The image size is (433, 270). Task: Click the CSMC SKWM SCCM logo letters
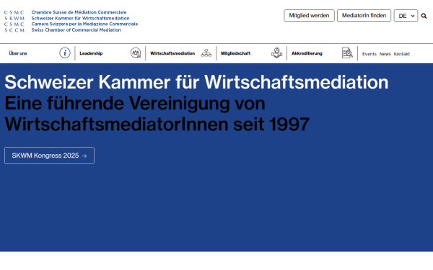click(x=14, y=21)
